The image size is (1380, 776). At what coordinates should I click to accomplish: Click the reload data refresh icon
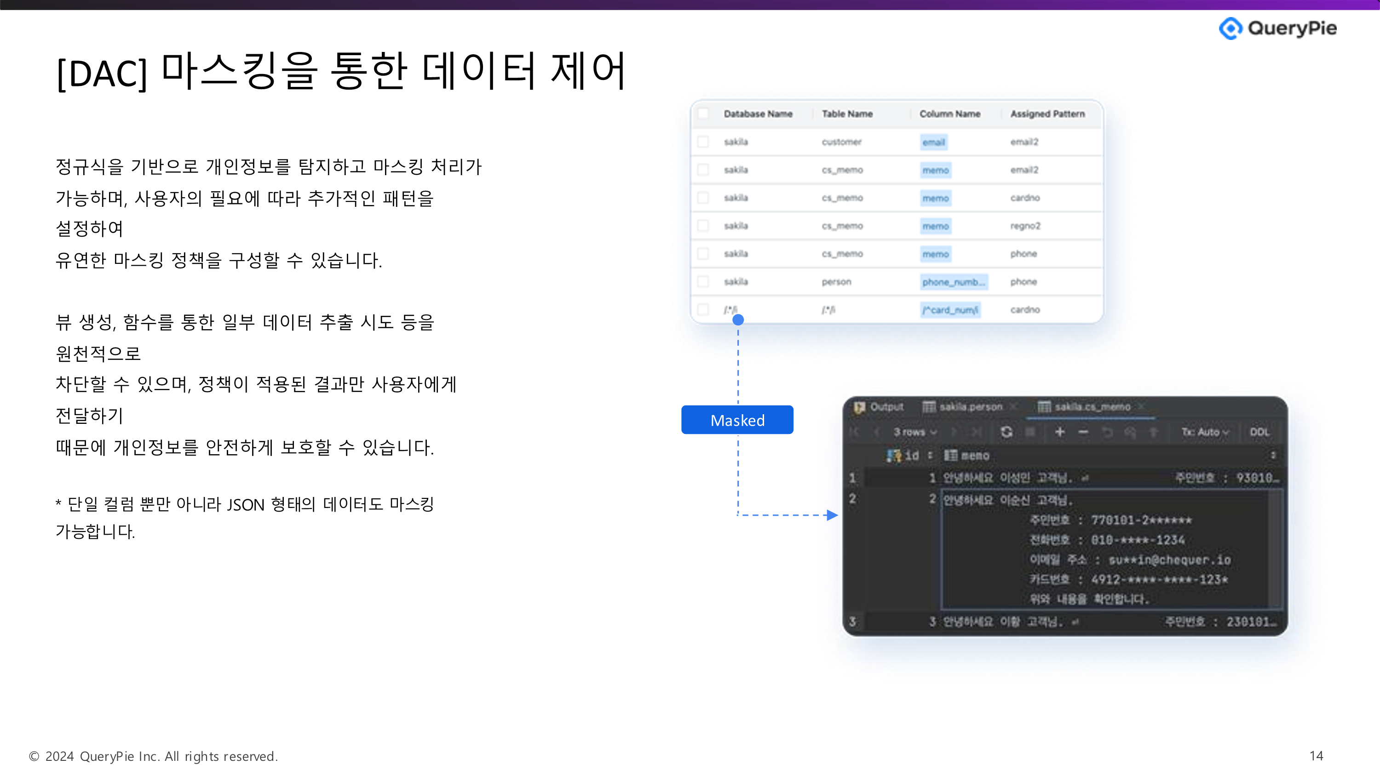(x=1006, y=432)
